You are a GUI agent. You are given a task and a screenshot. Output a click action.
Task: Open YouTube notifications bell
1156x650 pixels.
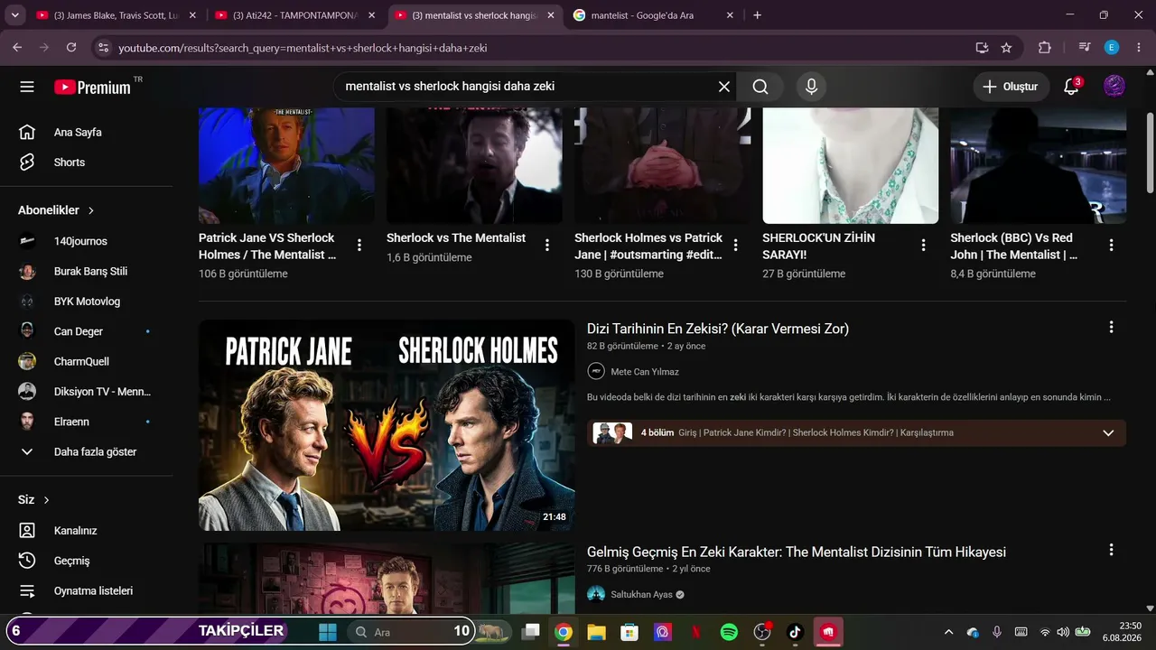[1071, 87]
